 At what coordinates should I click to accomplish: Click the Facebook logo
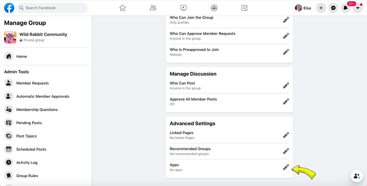point(9,8)
